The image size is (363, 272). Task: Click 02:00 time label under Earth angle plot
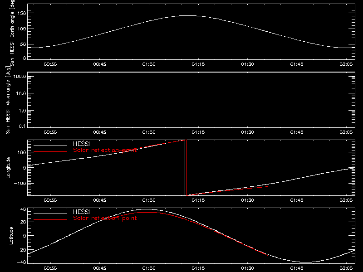pyautogui.click(x=346, y=64)
